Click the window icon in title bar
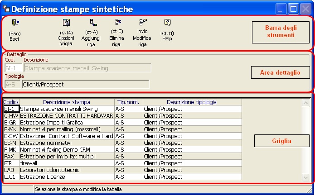Viewport: 315px width, 196px height. pyautogui.click(x=6, y=9)
